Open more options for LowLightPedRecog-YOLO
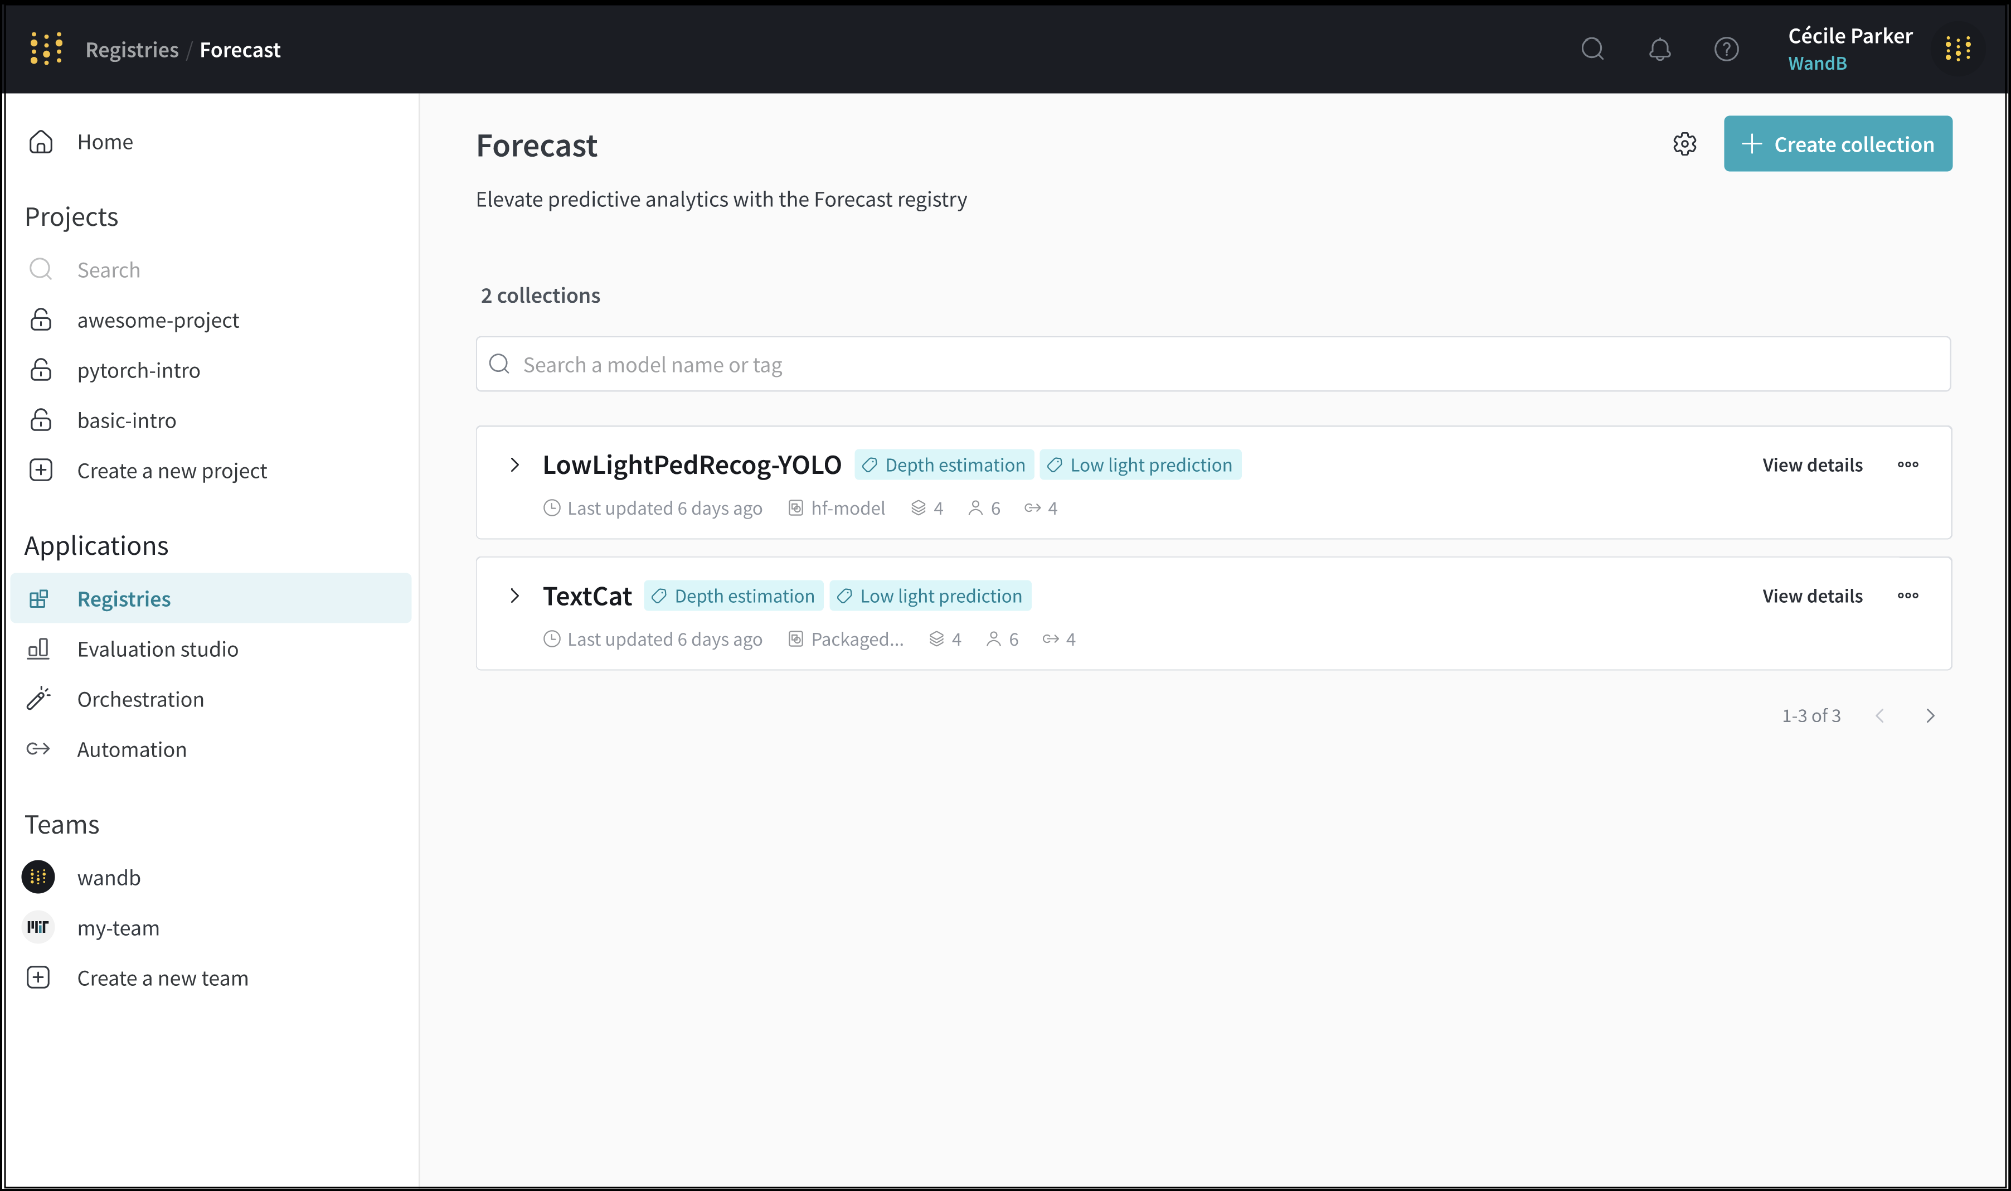Screen dimensions: 2011x1191 [x=1907, y=464]
